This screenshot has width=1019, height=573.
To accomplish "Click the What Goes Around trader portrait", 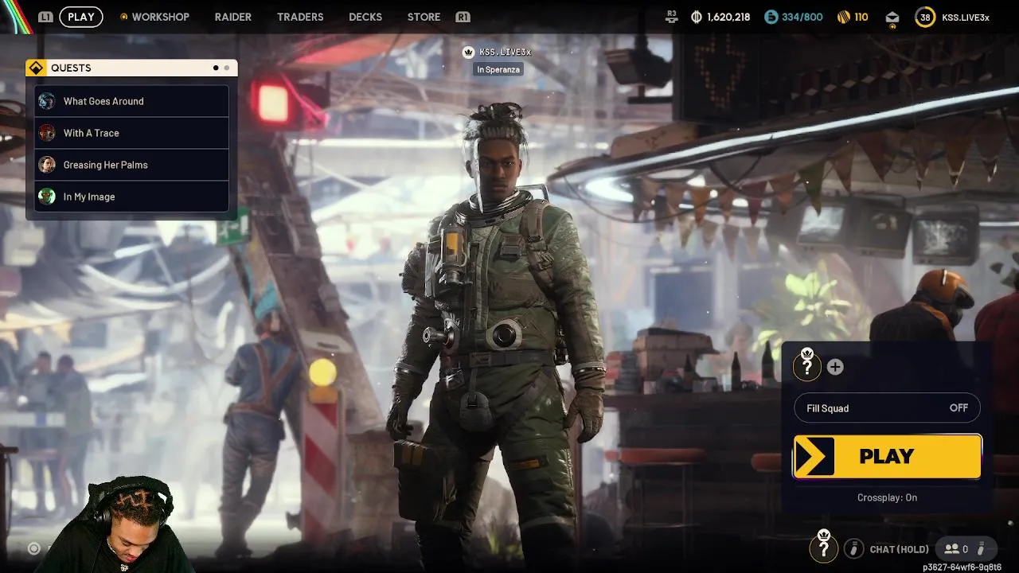I will (x=47, y=101).
